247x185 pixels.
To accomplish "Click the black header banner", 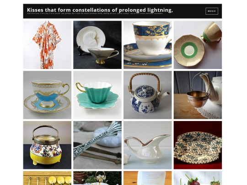I will pyautogui.click(x=123, y=11).
